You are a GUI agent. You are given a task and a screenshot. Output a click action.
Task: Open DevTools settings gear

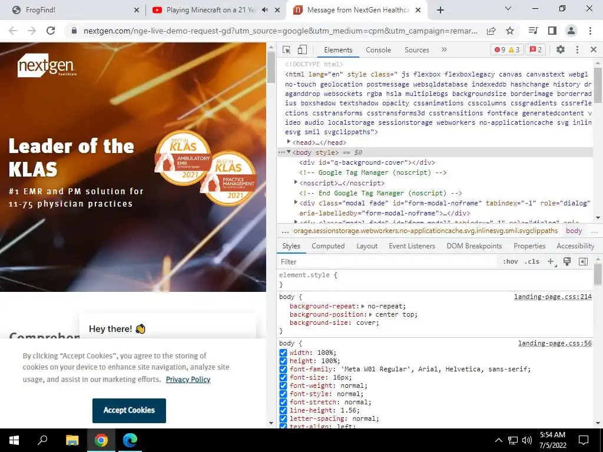point(561,49)
